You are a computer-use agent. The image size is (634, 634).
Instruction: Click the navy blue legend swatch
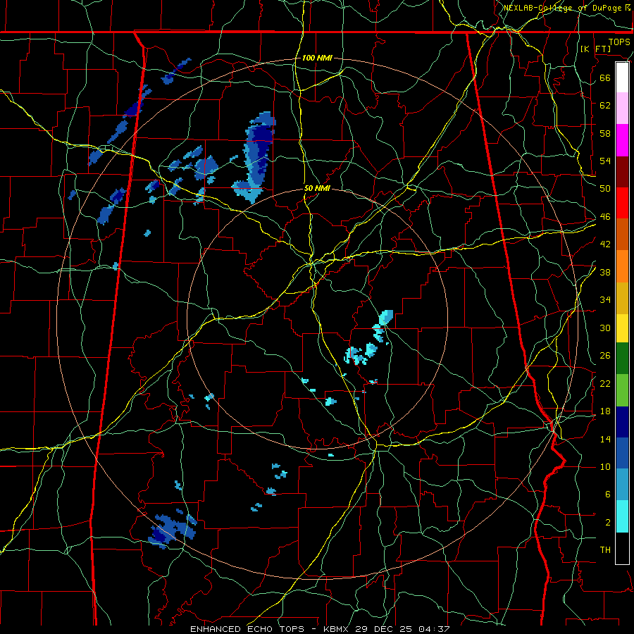tap(622, 422)
